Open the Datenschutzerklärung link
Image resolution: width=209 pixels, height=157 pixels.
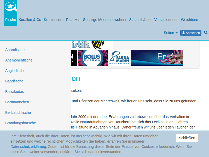[x=28, y=147]
